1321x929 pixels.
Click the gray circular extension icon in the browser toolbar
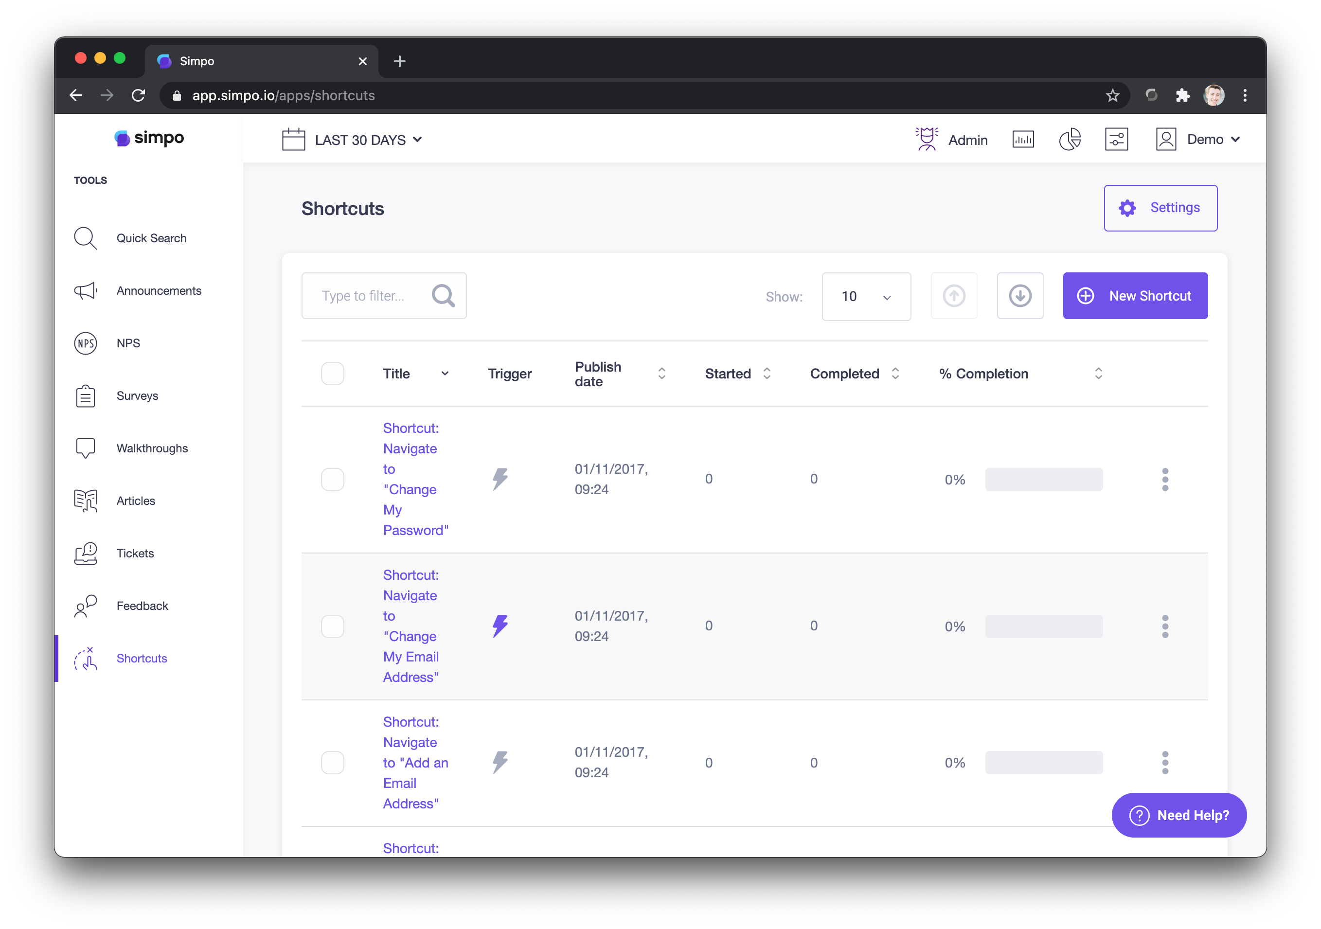point(1151,95)
